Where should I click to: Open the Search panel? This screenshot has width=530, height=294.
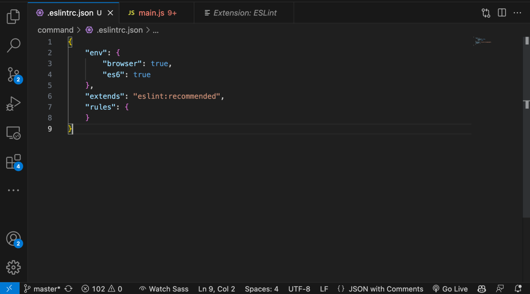click(13, 45)
